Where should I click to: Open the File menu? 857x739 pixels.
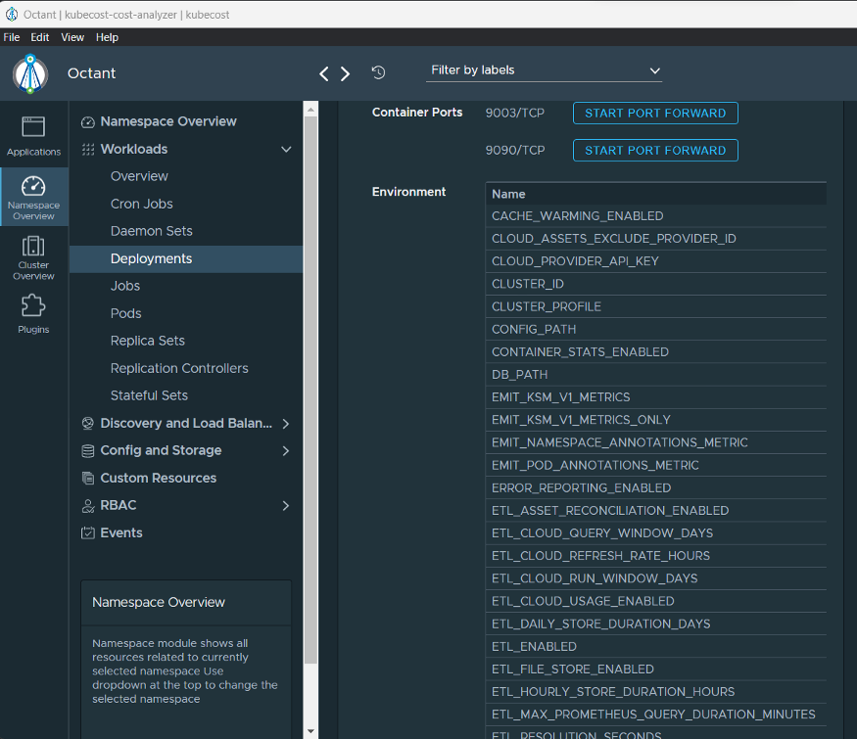pyautogui.click(x=12, y=37)
